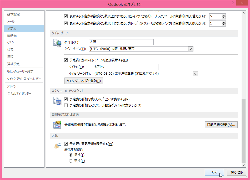Enable 予定表の詳細をスケジュール設定グリッド内に表示する

[x=66, y=105]
